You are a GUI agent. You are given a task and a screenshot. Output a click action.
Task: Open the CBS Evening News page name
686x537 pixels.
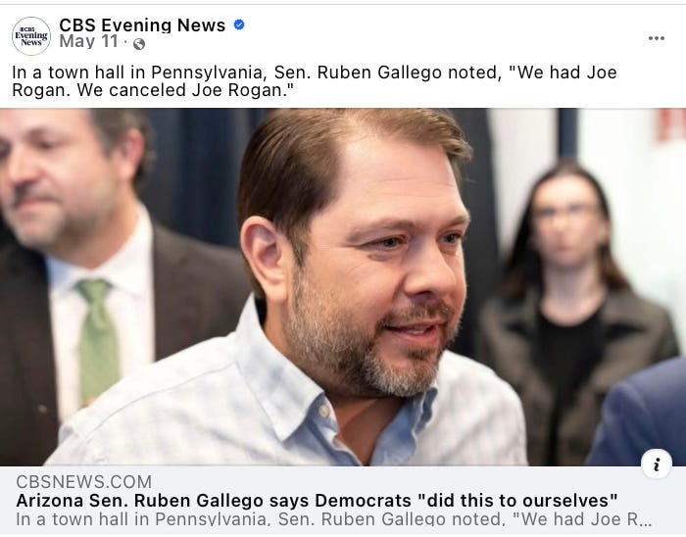142,24
